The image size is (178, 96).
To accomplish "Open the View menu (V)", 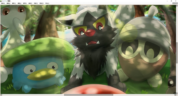I will point(36,3).
